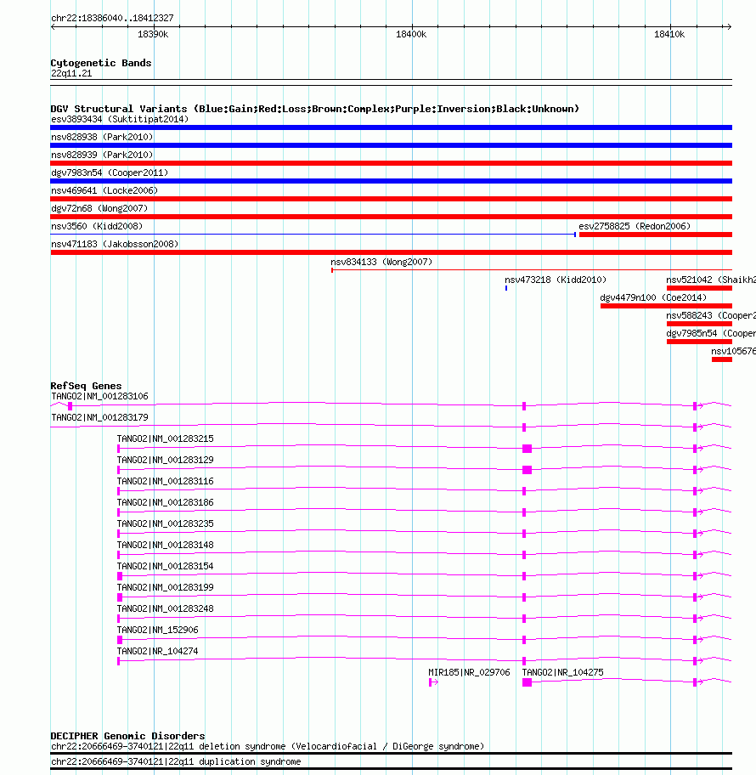The height and width of the screenshot is (775, 756).
Task: Click the nsv473218 (Kidd2010) label
Action: (x=556, y=280)
